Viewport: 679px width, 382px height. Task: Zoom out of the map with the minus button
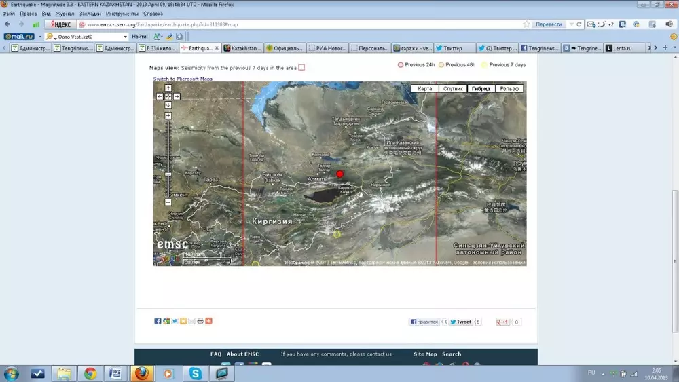[168, 202]
